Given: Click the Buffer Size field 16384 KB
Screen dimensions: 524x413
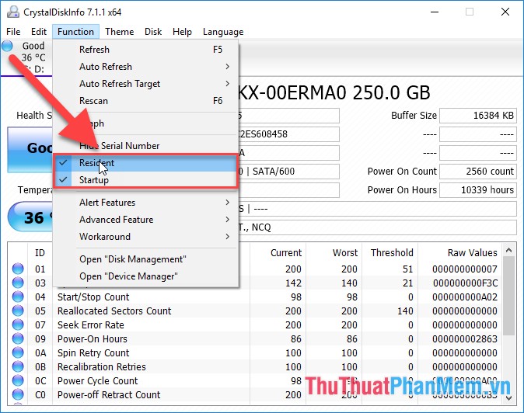Looking at the screenshot, I should (x=478, y=116).
